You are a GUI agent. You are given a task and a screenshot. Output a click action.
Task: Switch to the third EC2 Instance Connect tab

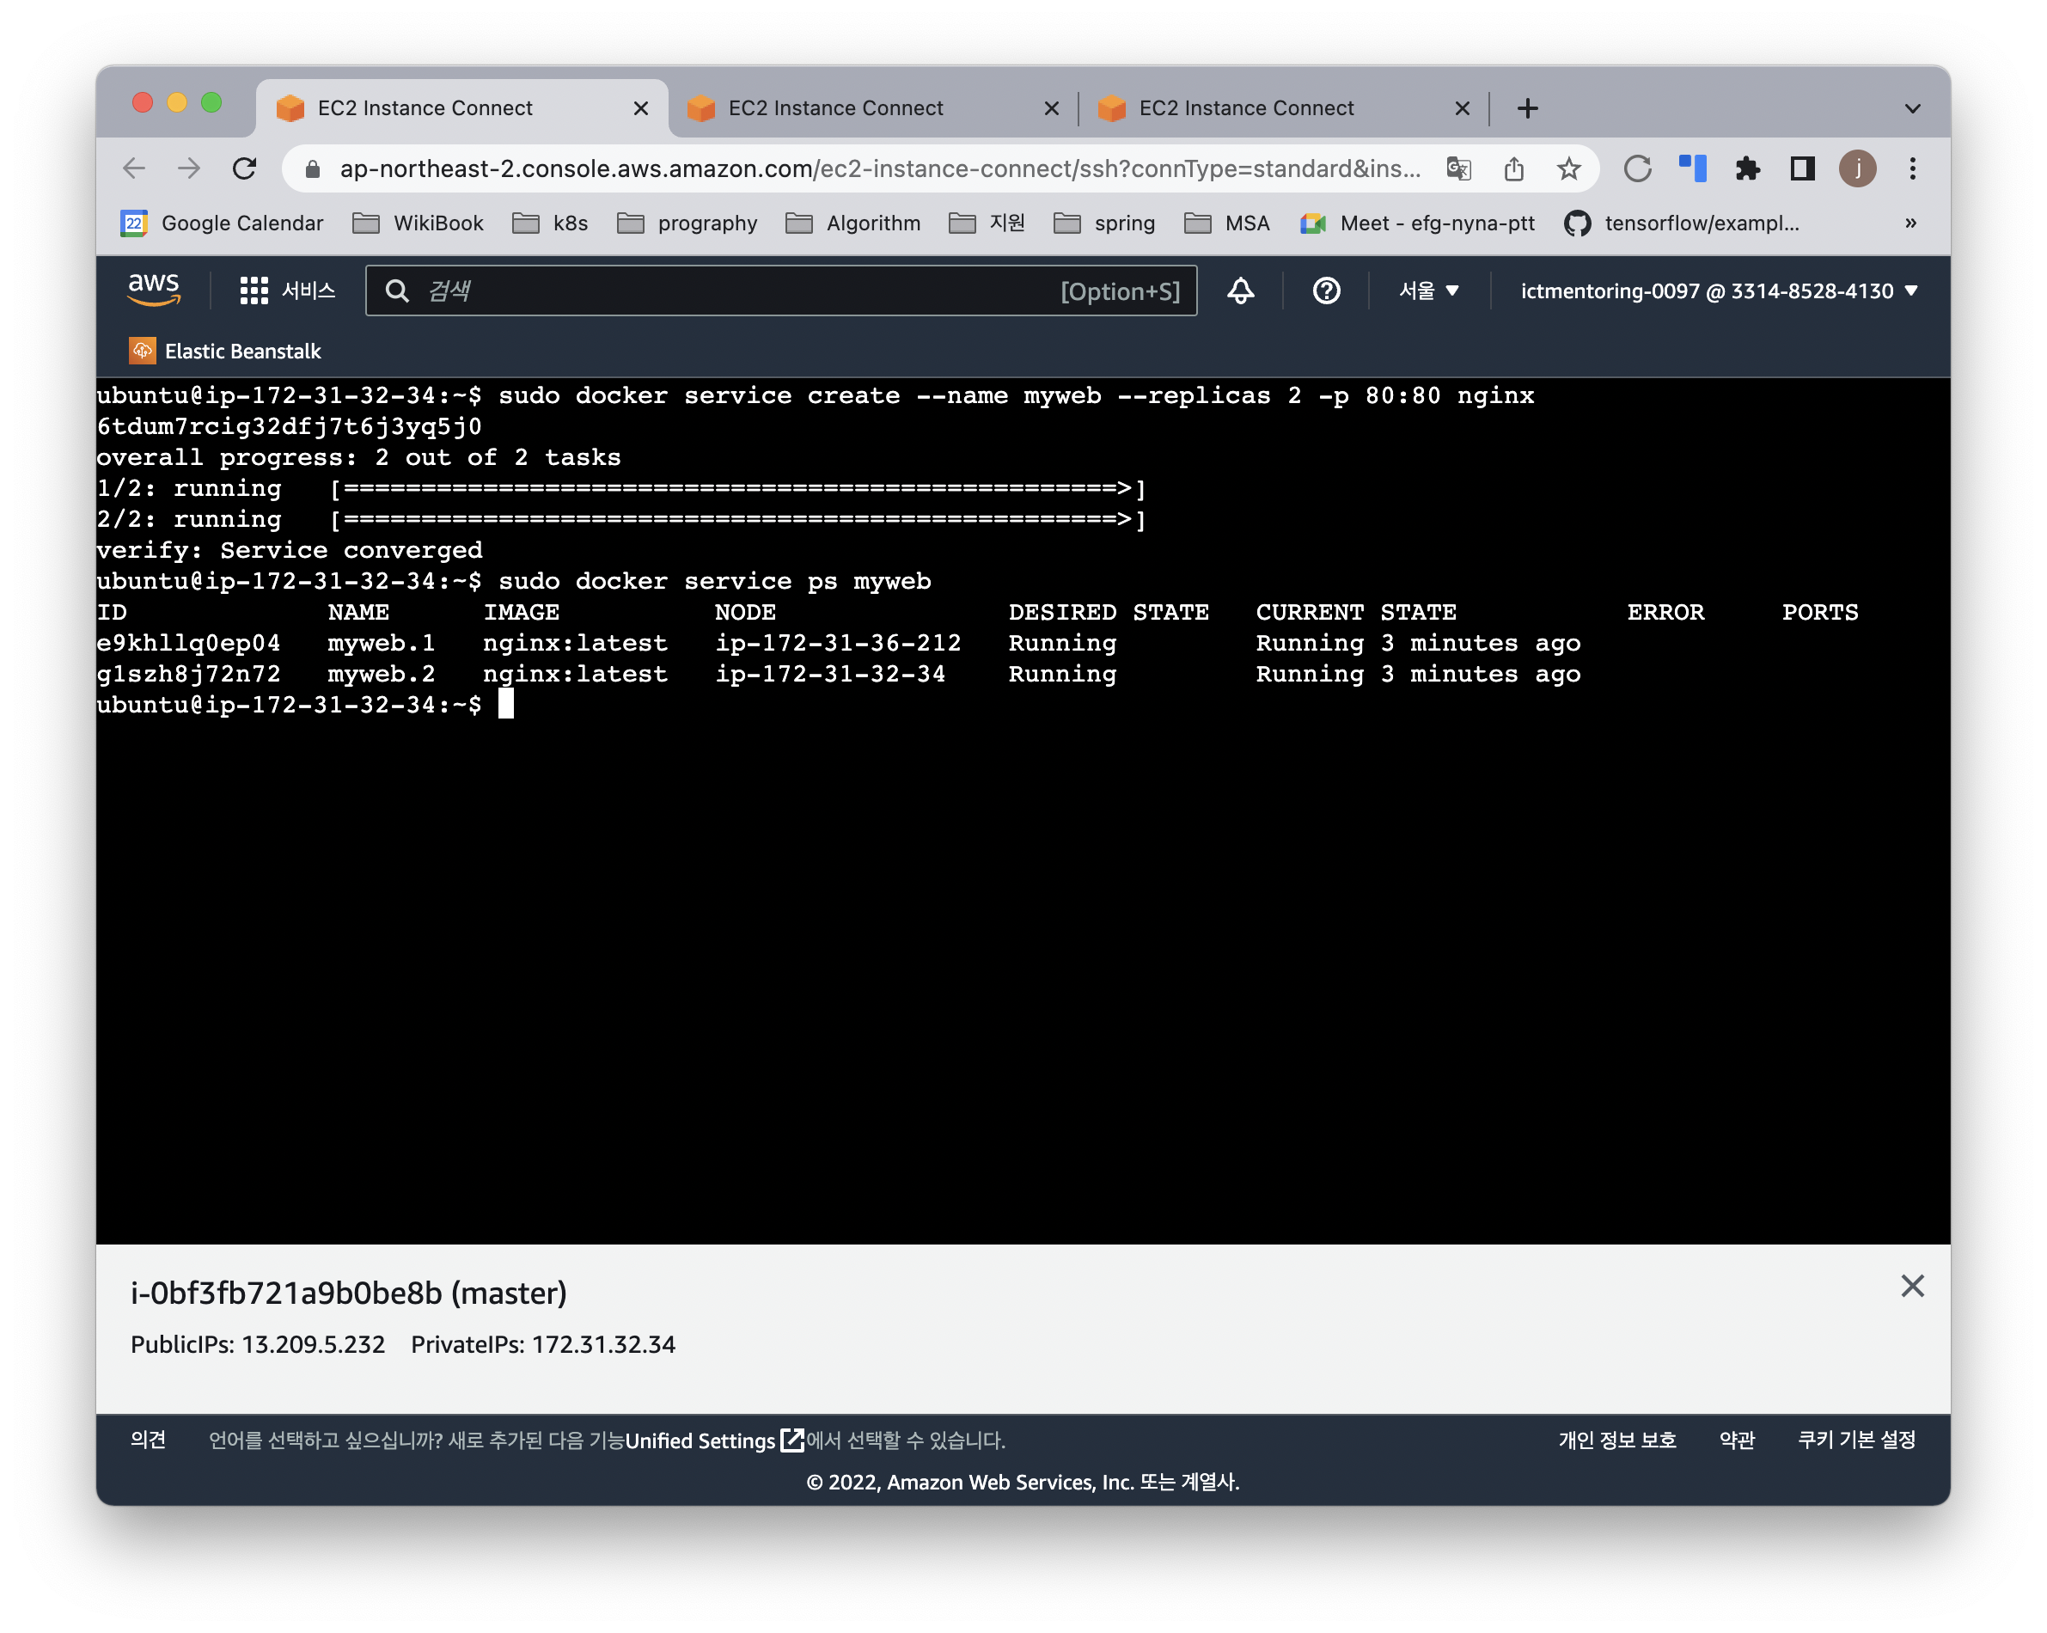[x=1246, y=108]
